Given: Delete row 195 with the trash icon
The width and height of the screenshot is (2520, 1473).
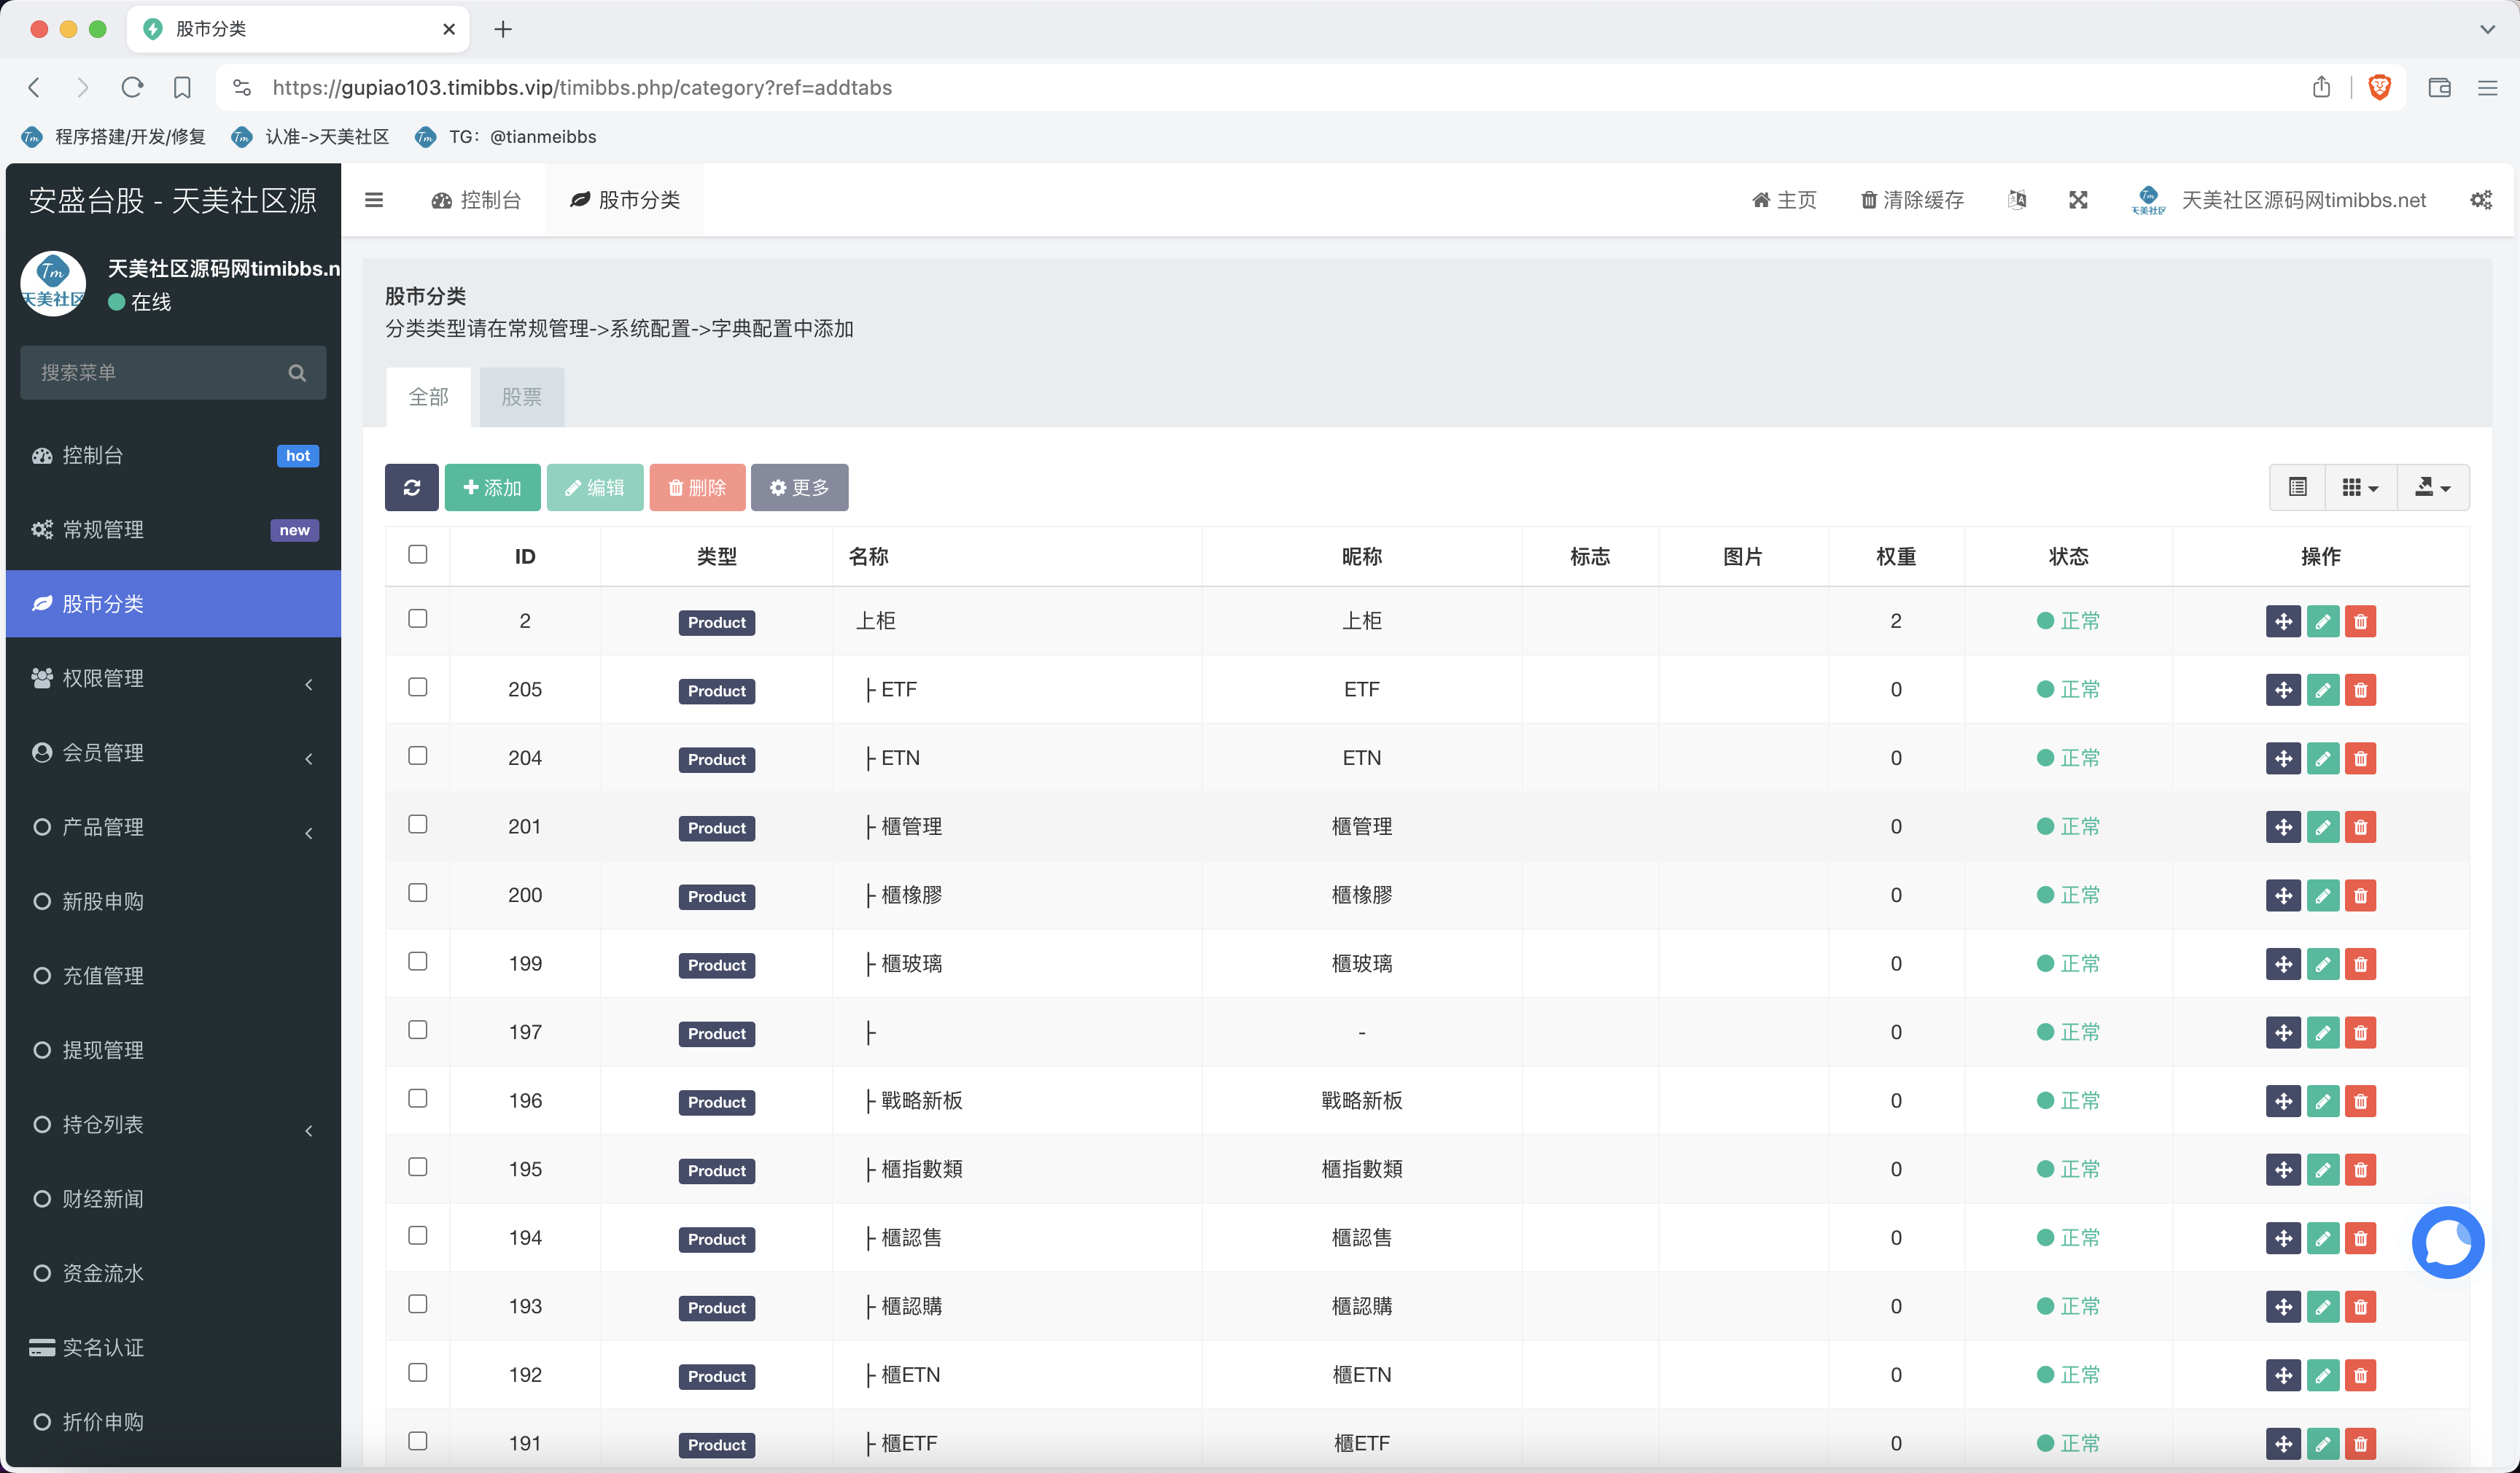Looking at the screenshot, I should [2360, 1169].
